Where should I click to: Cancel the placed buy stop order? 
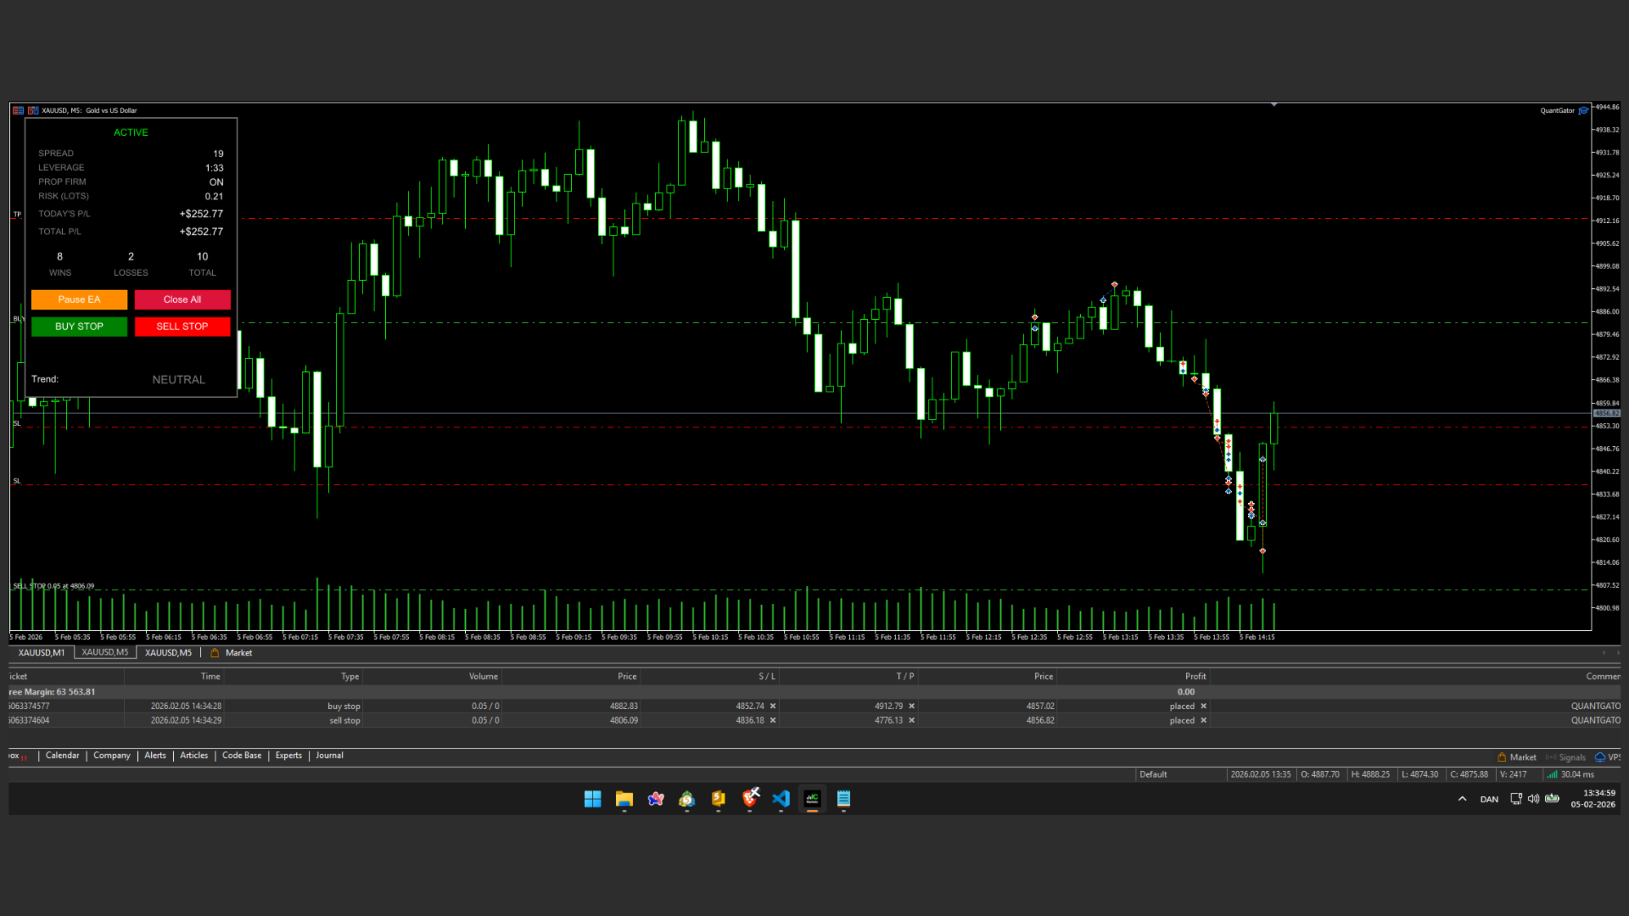click(x=1203, y=707)
